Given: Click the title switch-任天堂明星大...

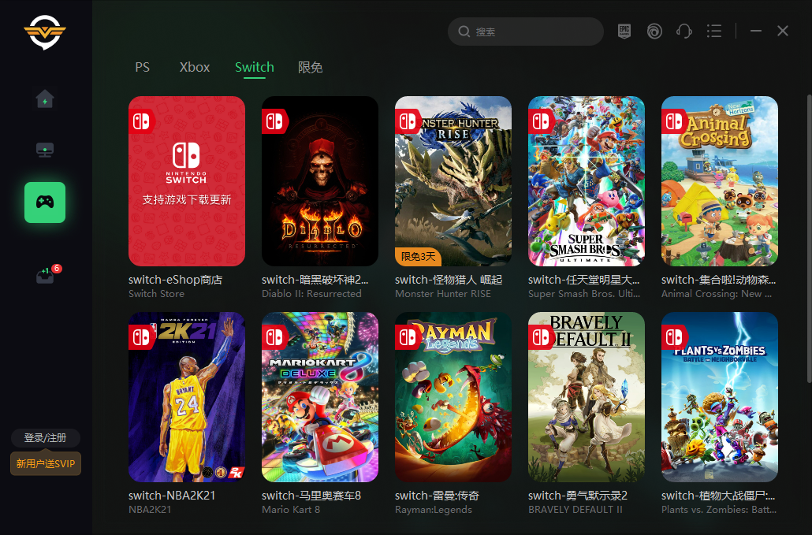Looking at the screenshot, I should pos(583,280).
